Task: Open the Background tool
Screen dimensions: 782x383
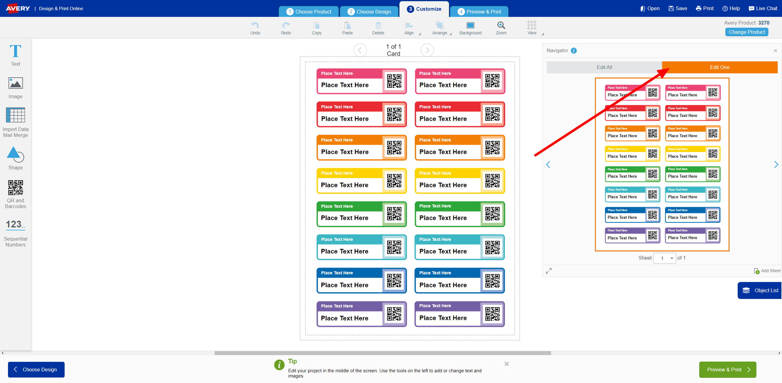Action: 470,28
